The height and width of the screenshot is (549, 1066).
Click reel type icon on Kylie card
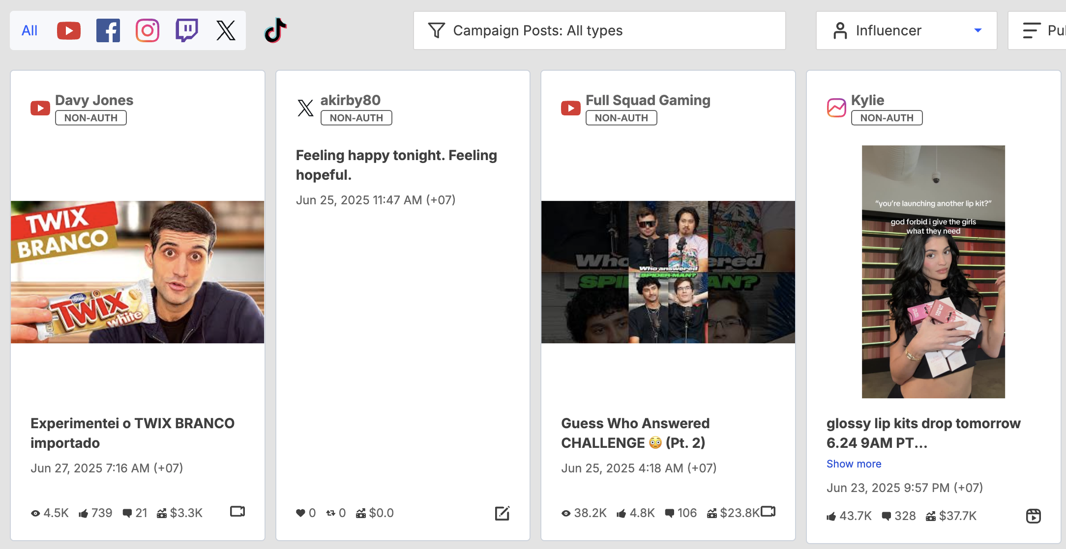pos(1034,516)
